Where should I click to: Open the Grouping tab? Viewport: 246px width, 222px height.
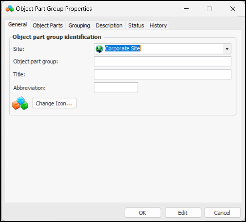pyautogui.click(x=79, y=25)
